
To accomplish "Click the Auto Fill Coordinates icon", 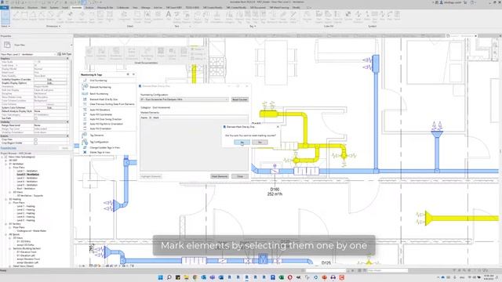I will [x=85, y=114].
